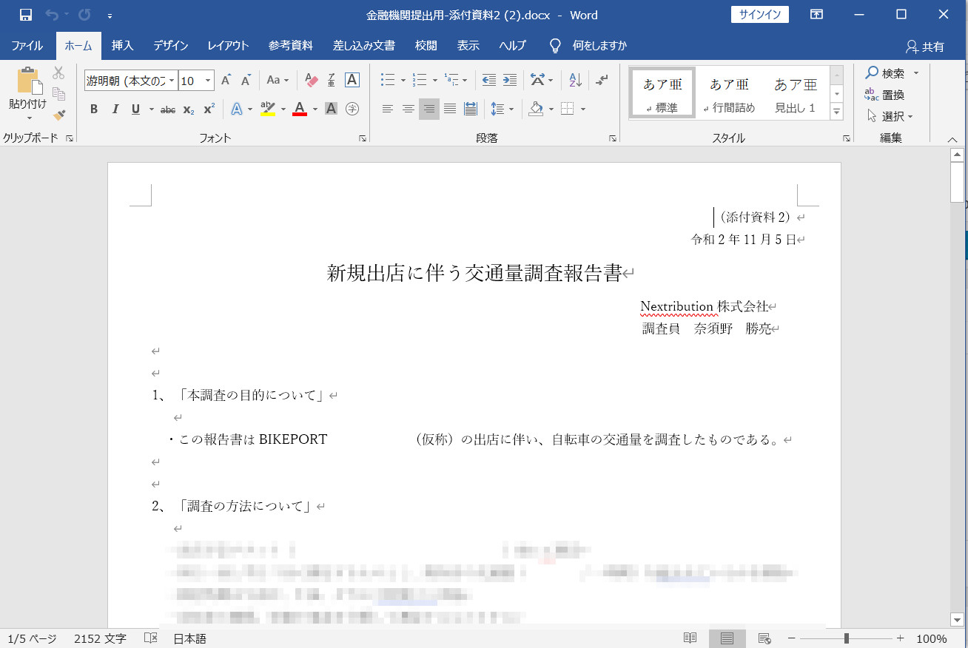968x648 pixels.
Task: Click the zoom slider in status bar
Action: tap(846, 638)
